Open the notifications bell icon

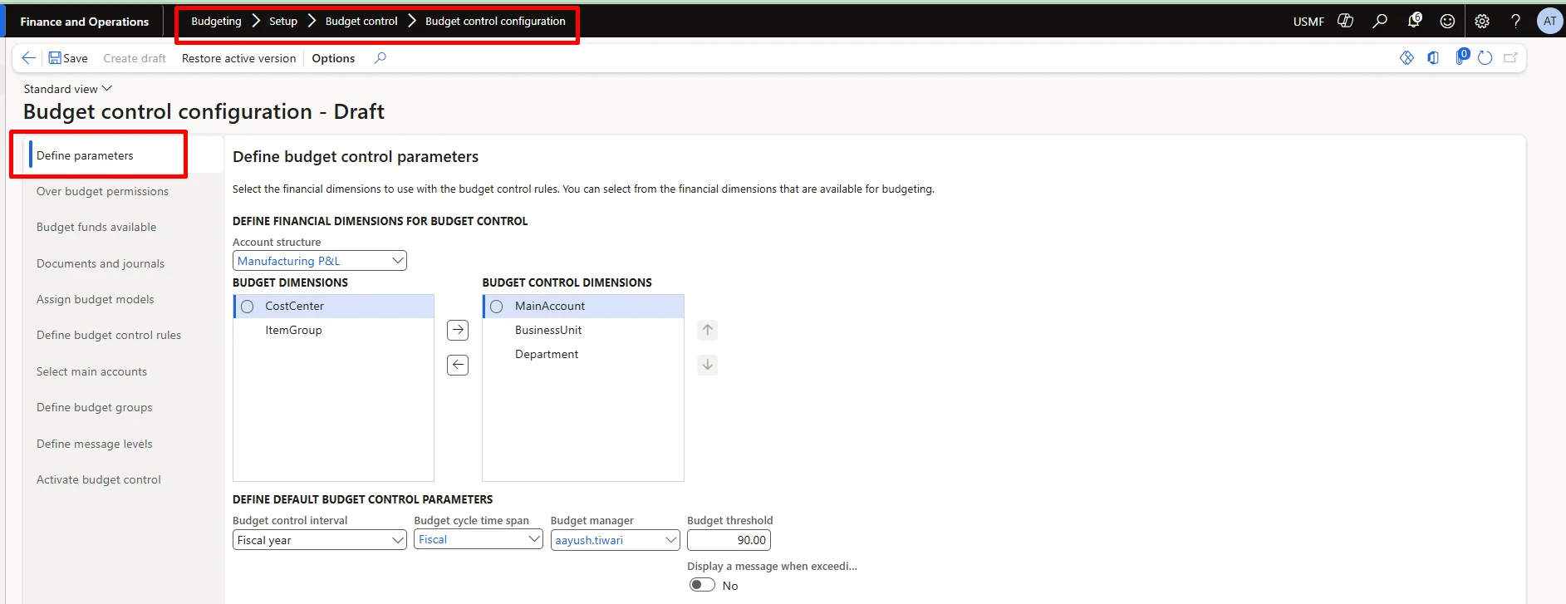[x=1414, y=21]
